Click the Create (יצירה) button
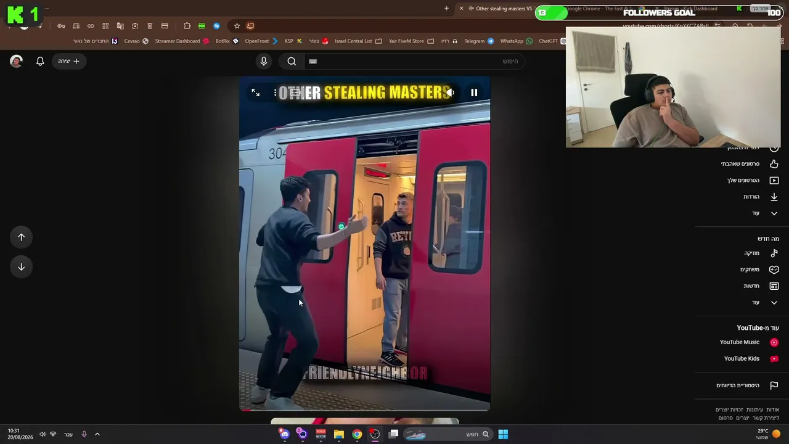The width and height of the screenshot is (789, 444). pos(68,61)
